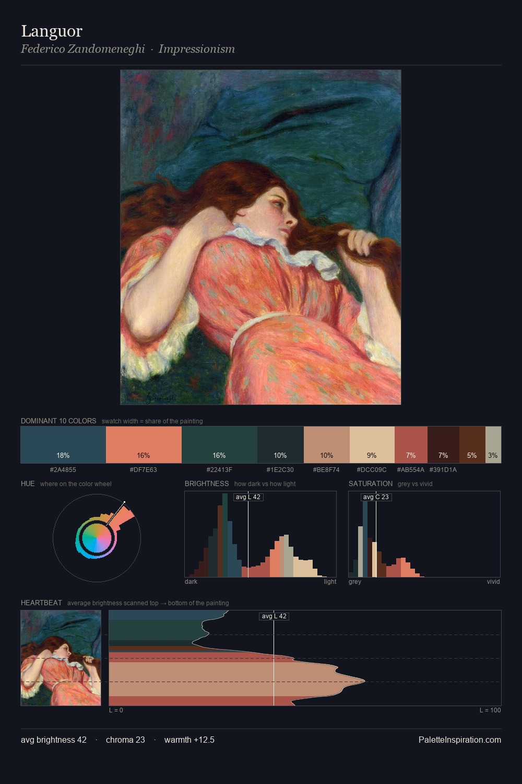Click the hex code #DCC09C text
This screenshot has height=784, width=522.
point(372,470)
